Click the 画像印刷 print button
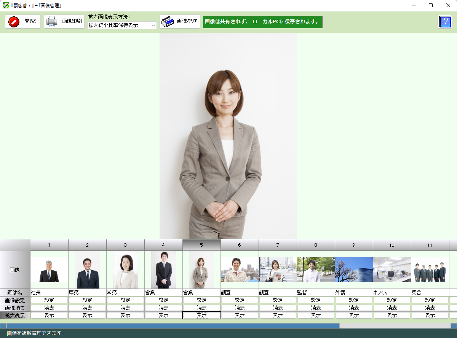This screenshot has width=457, height=338. (64, 21)
